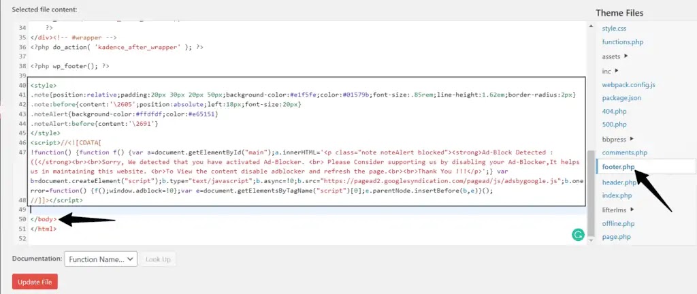Click .note:before CSS rule on line 42

pyautogui.click(x=166, y=104)
